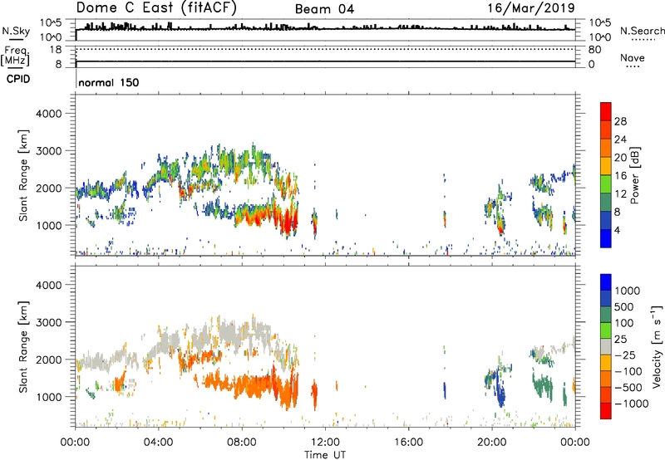Click the '28' tick on the power colorbar
The width and height of the screenshot is (665, 460).
click(620, 121)
